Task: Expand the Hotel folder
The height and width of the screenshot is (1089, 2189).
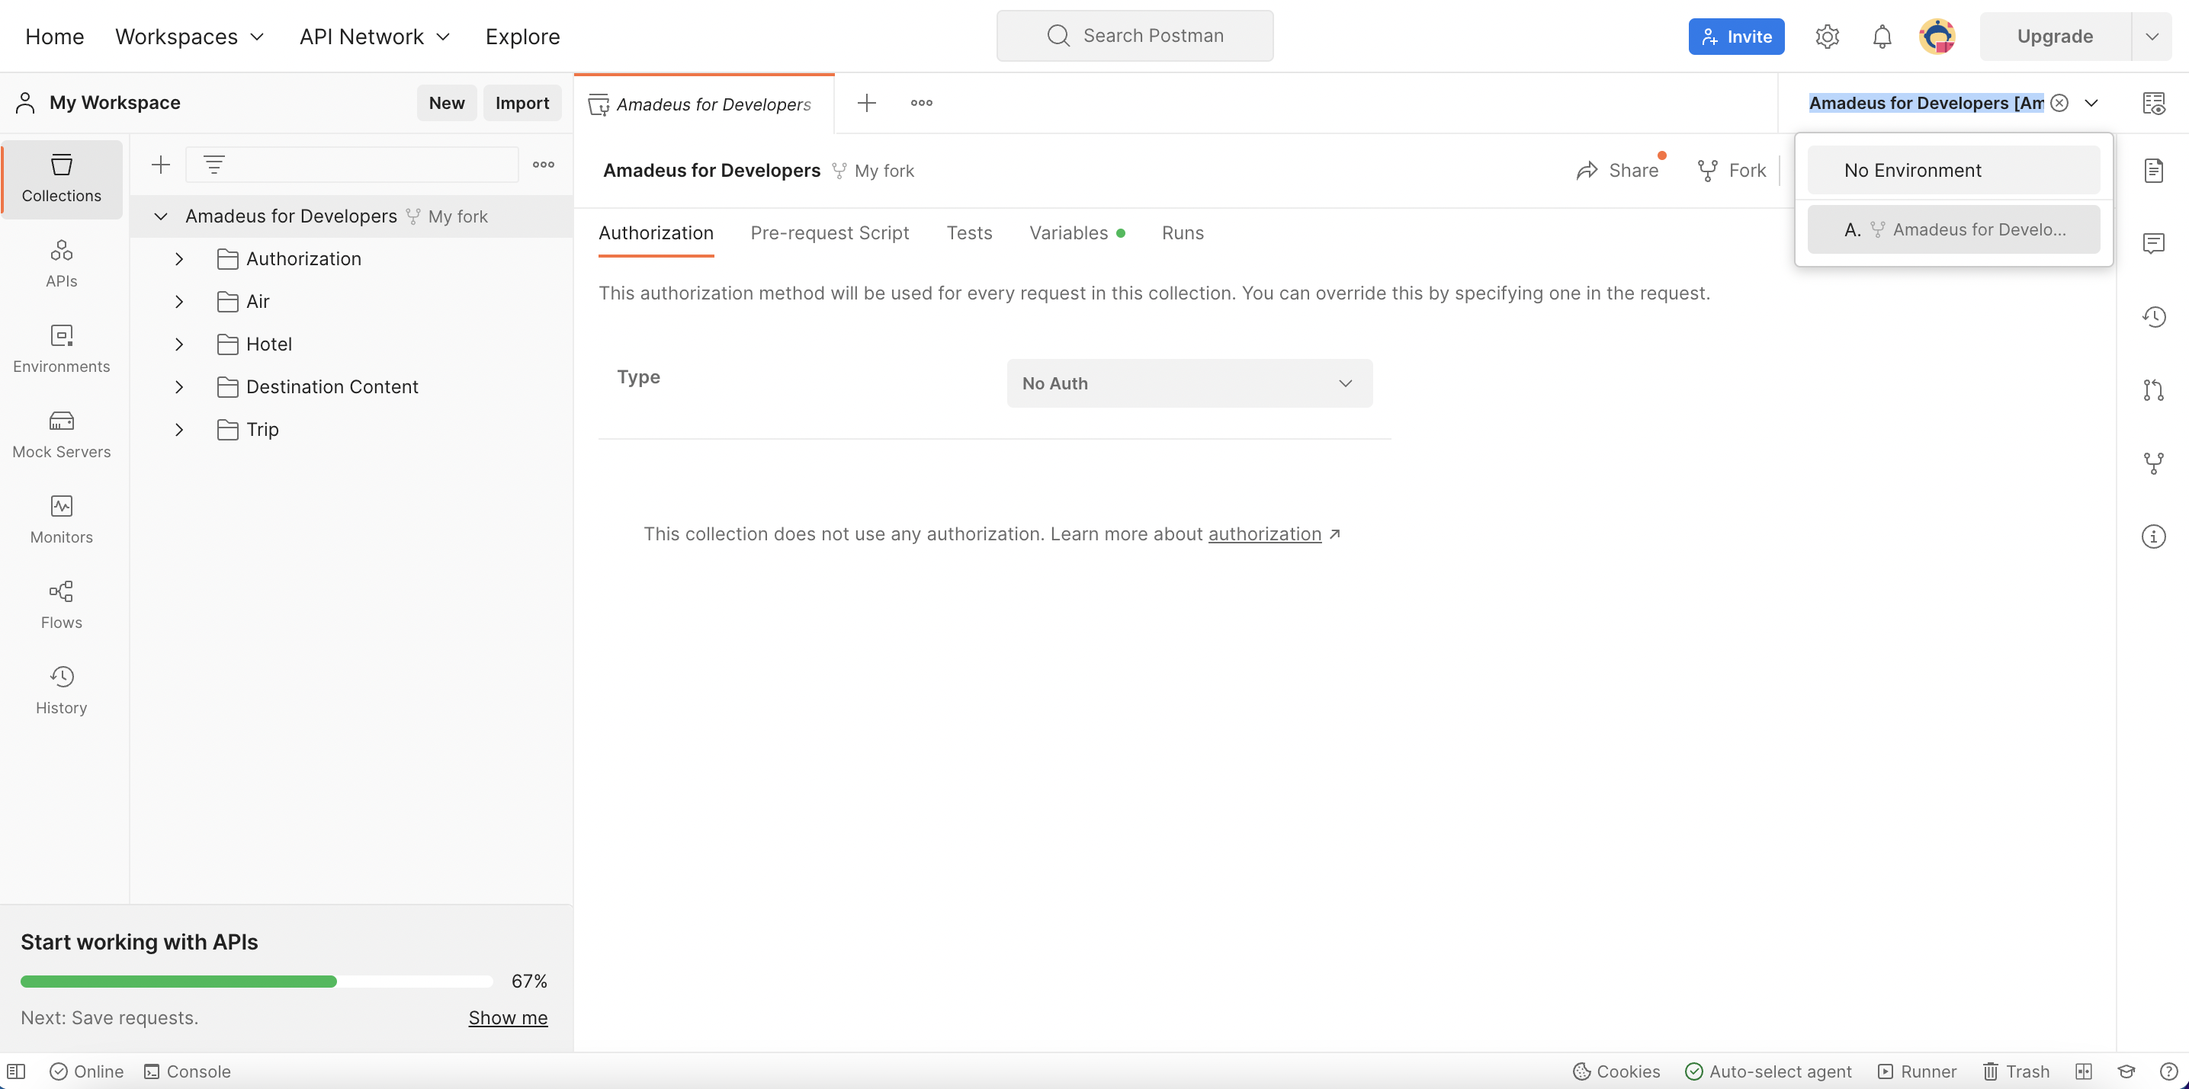Action: [179, 344]
